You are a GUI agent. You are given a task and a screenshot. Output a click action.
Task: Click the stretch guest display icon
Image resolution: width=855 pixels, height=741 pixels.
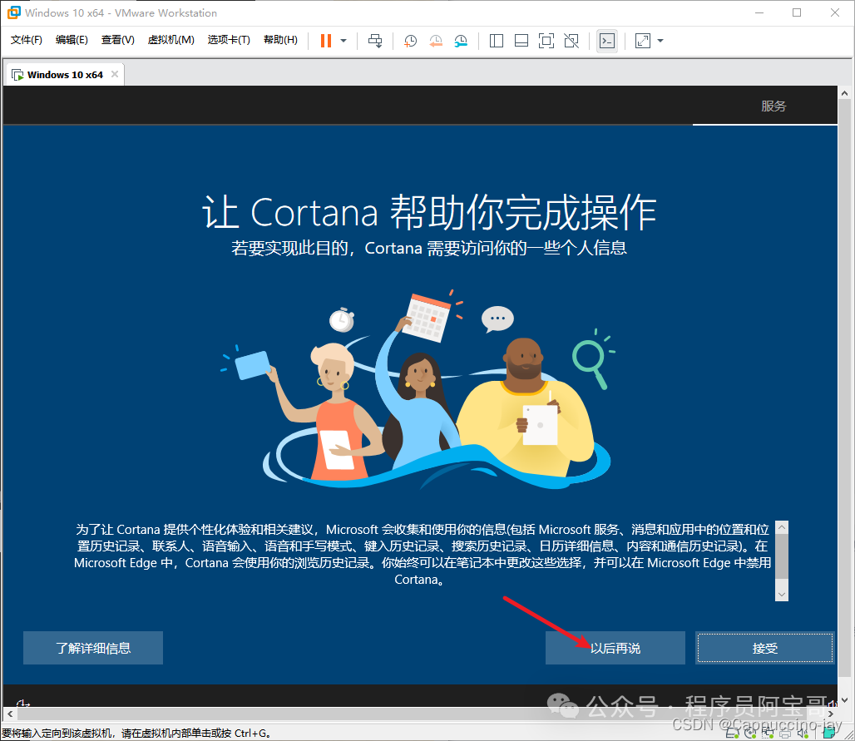coord(643,41)
